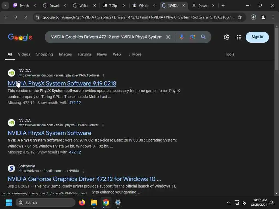Open File Explorer from taskbar

pyautogui.click(x=94, y=202)
